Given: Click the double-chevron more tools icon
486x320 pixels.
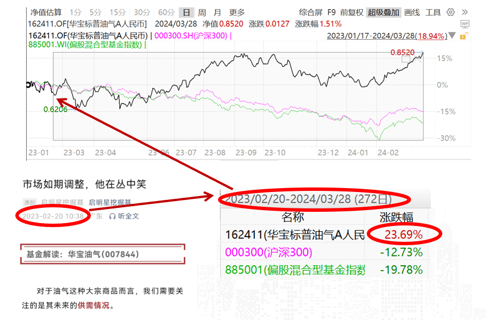Looking at the screenshot, I should pos(465,12).
